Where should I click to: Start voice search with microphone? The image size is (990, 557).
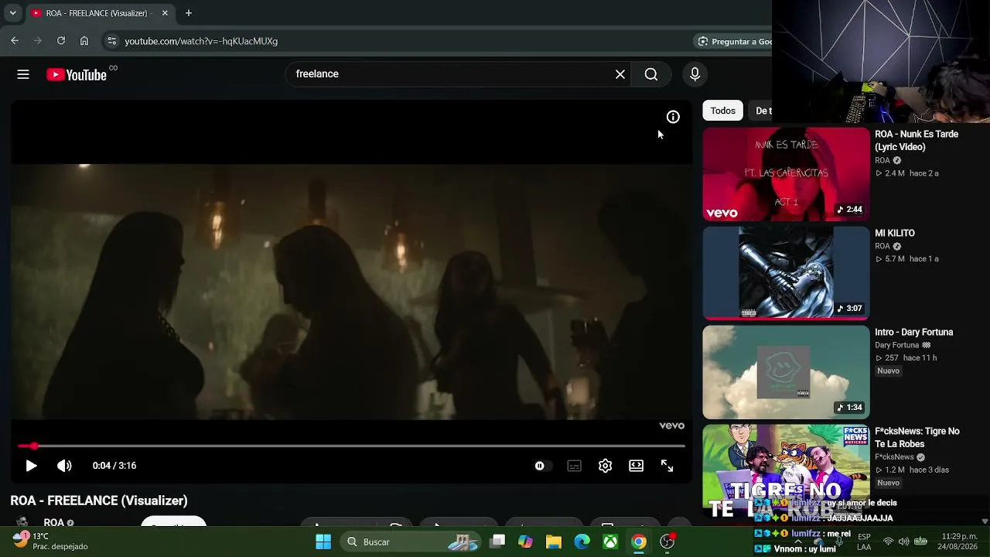click(695, 74)
